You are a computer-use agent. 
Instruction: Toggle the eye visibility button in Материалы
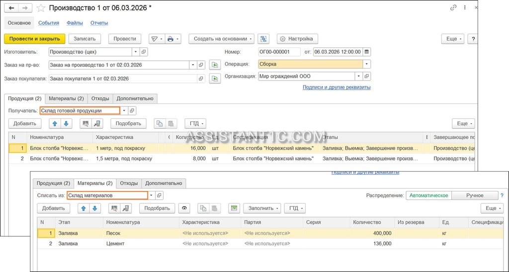[x=184, y=208]
